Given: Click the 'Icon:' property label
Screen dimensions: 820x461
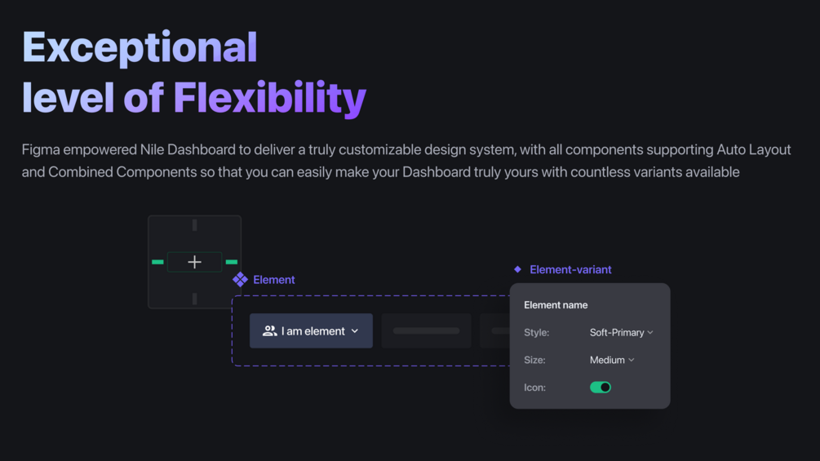Looking at the screenshot, I should [x=534, y=388].
